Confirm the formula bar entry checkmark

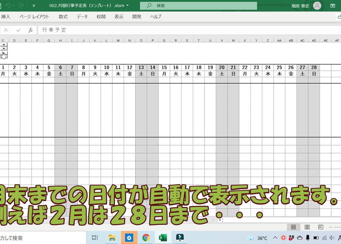pos(18,30)
